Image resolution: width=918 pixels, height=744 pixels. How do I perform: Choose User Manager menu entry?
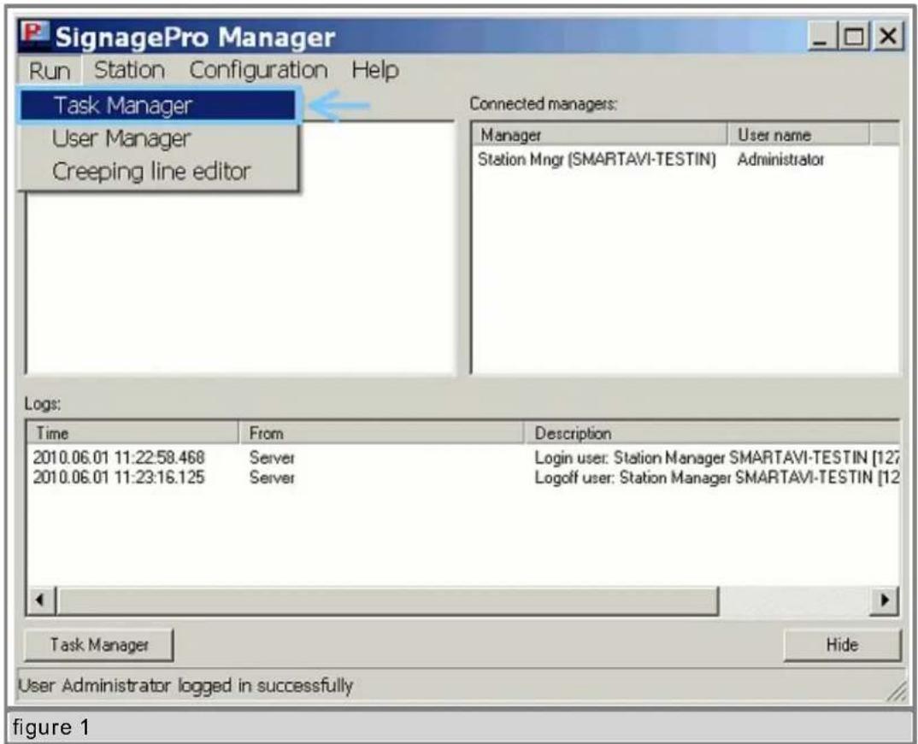pos(159,138)
